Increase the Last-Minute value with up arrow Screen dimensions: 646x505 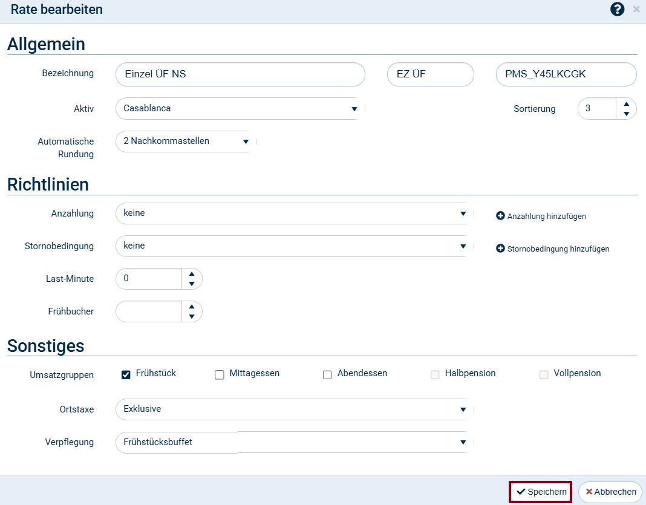(192, 274)
